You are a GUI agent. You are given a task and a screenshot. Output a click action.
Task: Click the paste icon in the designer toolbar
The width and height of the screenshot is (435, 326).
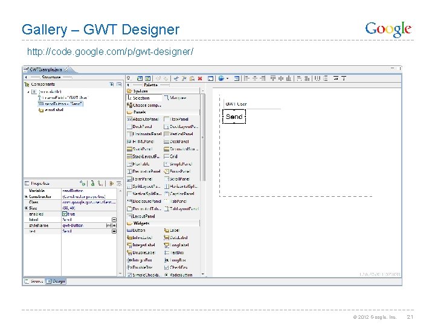click(192, 78)
